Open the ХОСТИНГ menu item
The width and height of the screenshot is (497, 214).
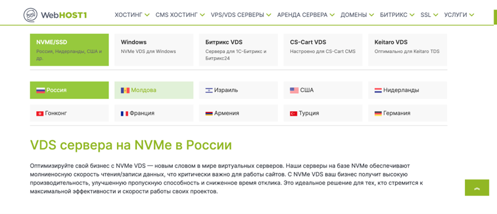pyautogui.click(x=128, y=15)
